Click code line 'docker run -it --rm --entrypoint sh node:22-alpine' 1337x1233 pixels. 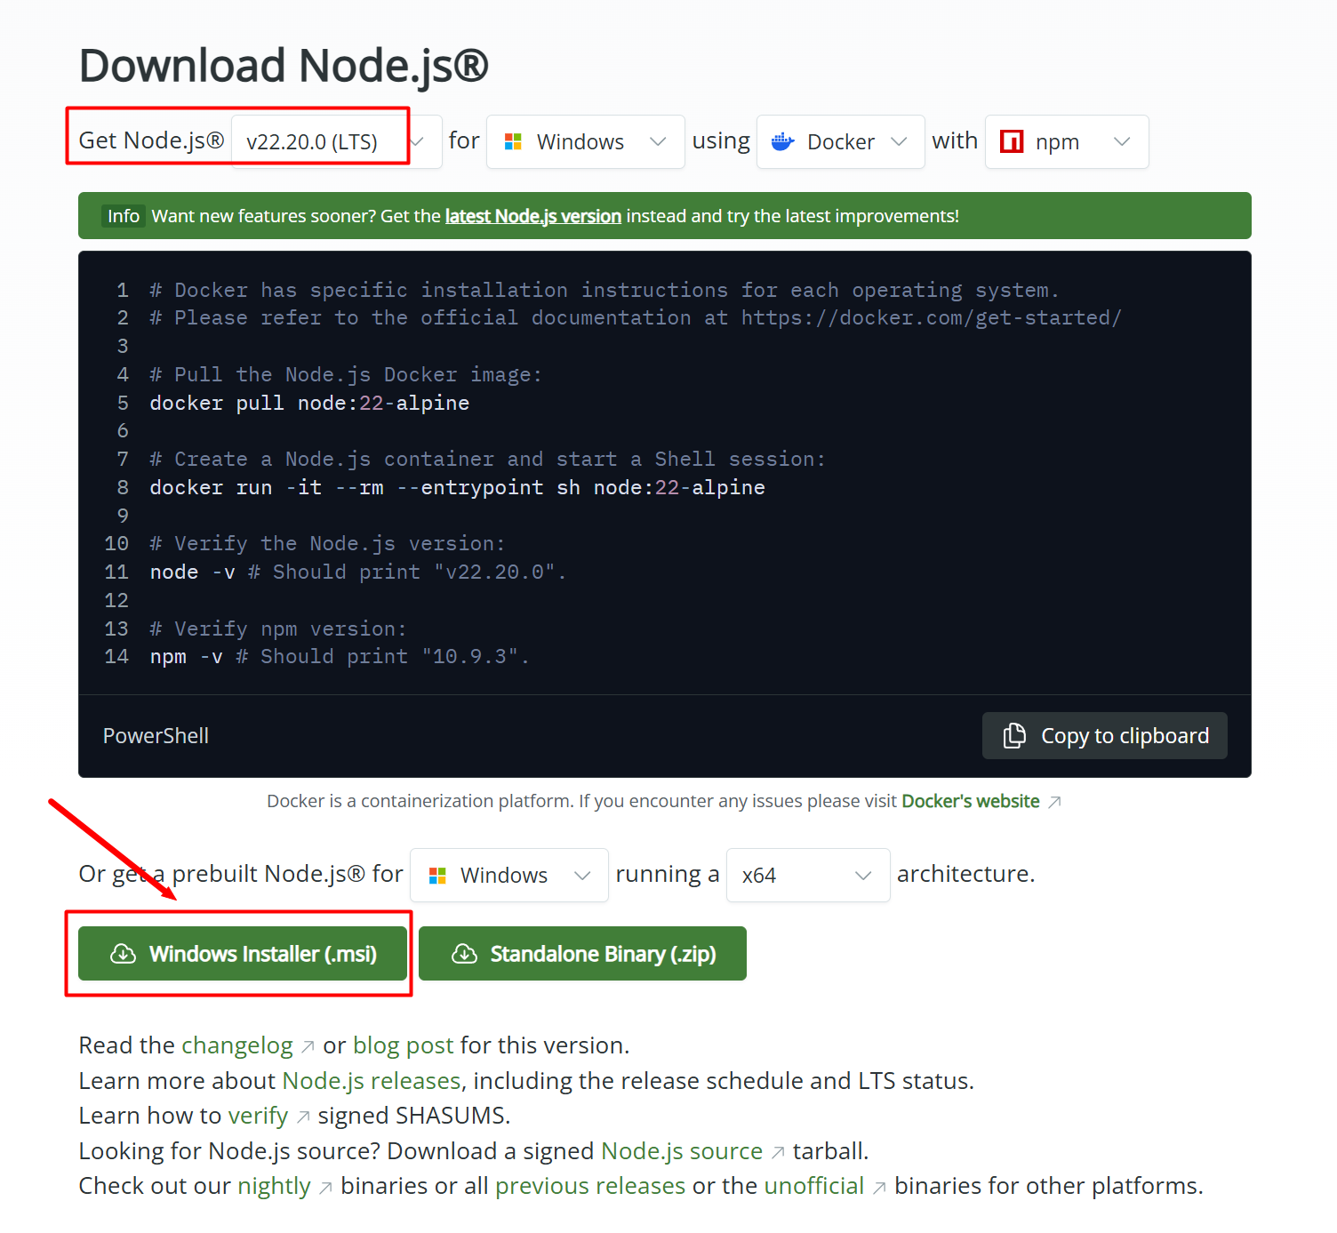[457, 487]
